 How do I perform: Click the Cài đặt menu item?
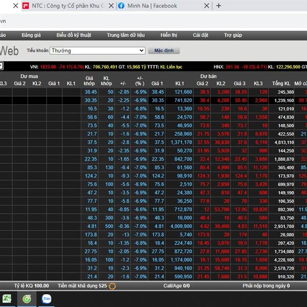(x=200, y=35)
